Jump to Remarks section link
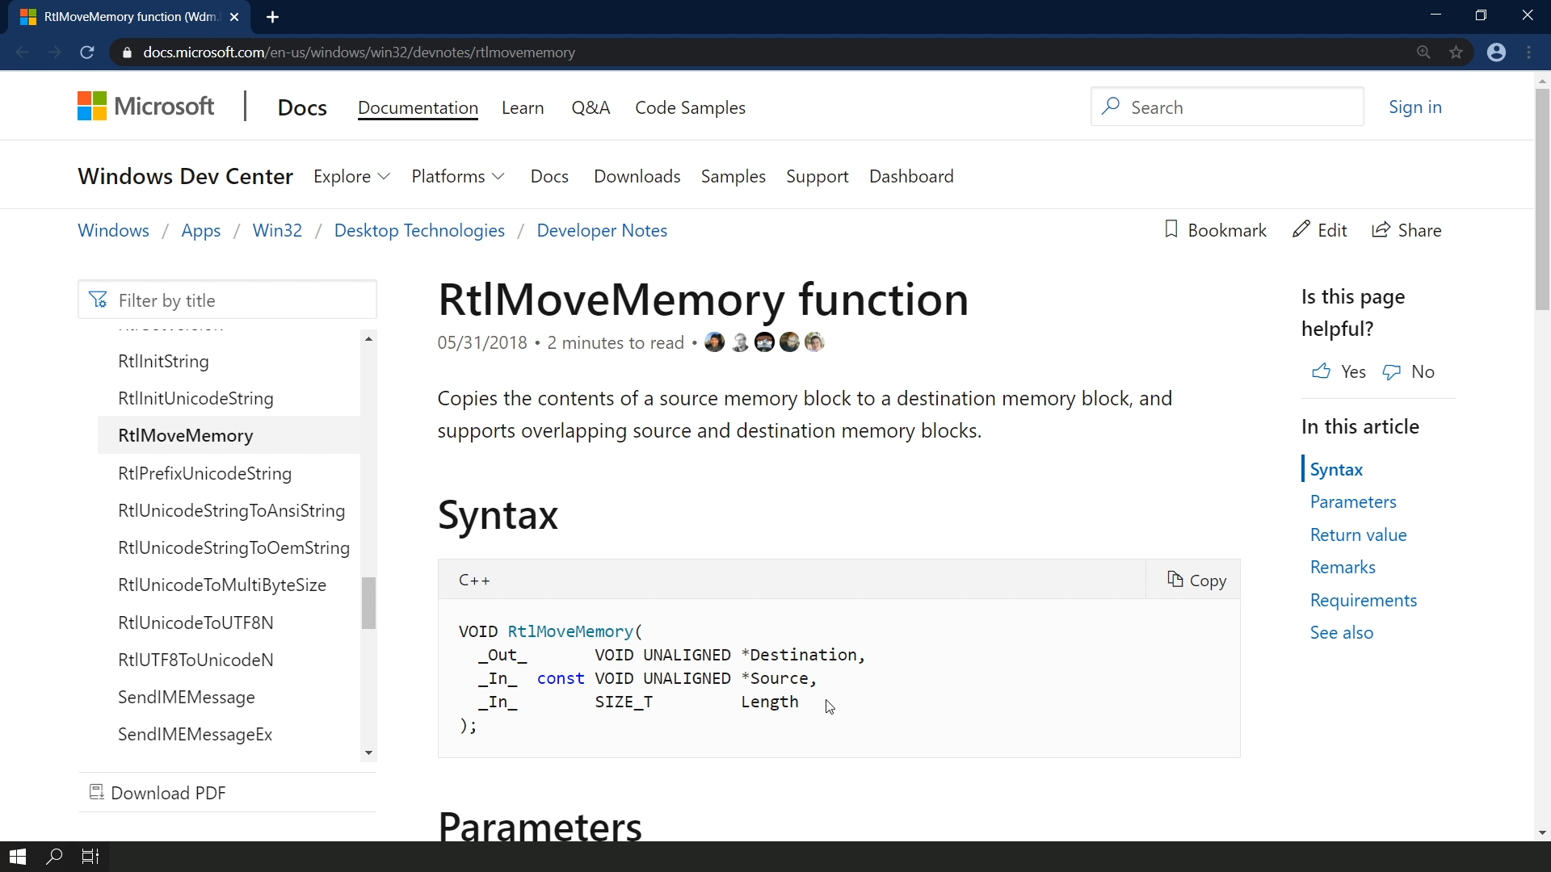Image resolution: width=1551 pixels, height=872 pixels. 1343,567
